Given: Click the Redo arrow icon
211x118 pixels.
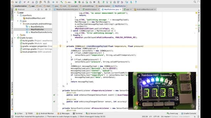Looking at the screenshot, I should 28,2.
